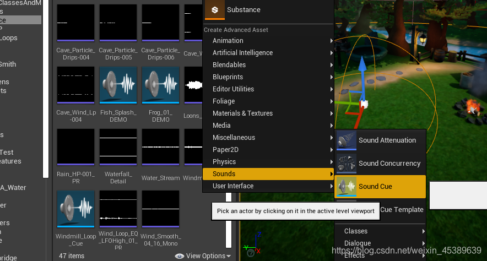This screenshot has height=261, width=487.
Task: Select the Frog_01_DEMO sound cue asset
Action: point(160,85)
